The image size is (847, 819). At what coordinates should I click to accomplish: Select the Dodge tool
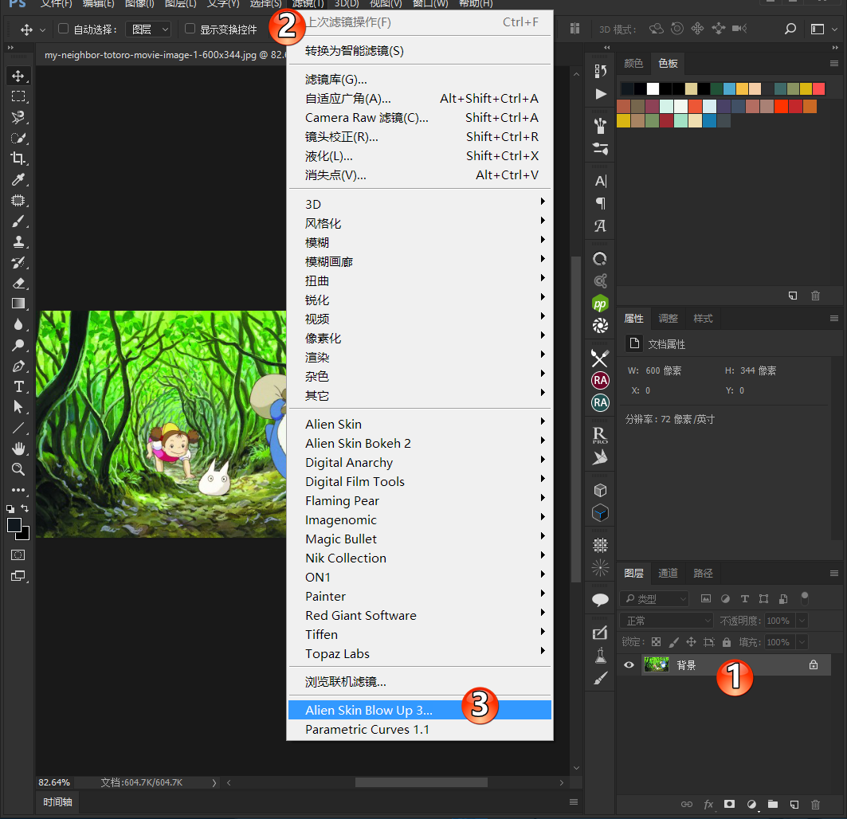18,345
